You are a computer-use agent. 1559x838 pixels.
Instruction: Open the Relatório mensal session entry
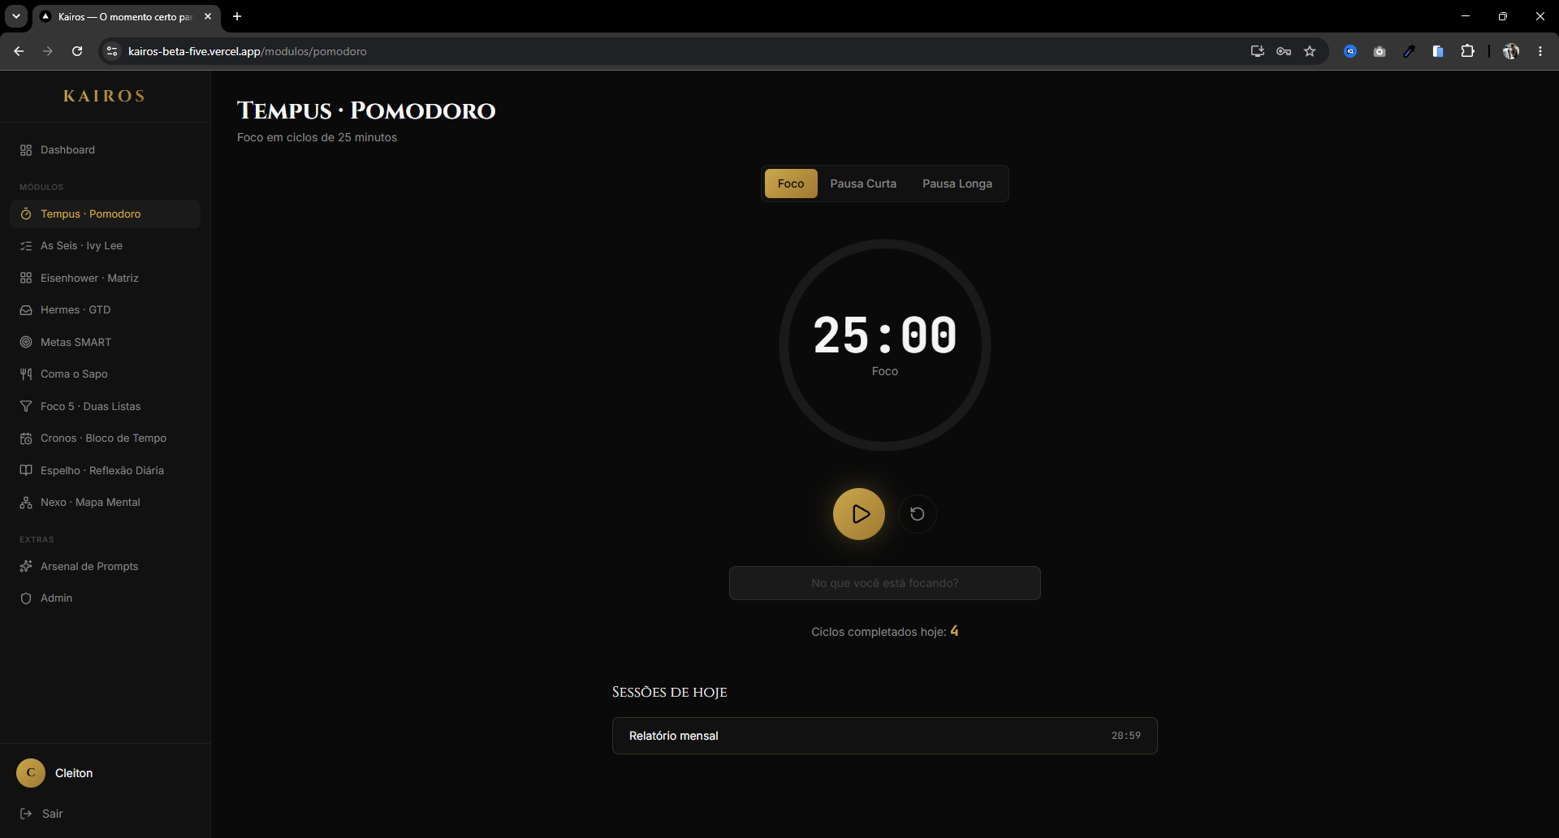click(x=885, y=736)
